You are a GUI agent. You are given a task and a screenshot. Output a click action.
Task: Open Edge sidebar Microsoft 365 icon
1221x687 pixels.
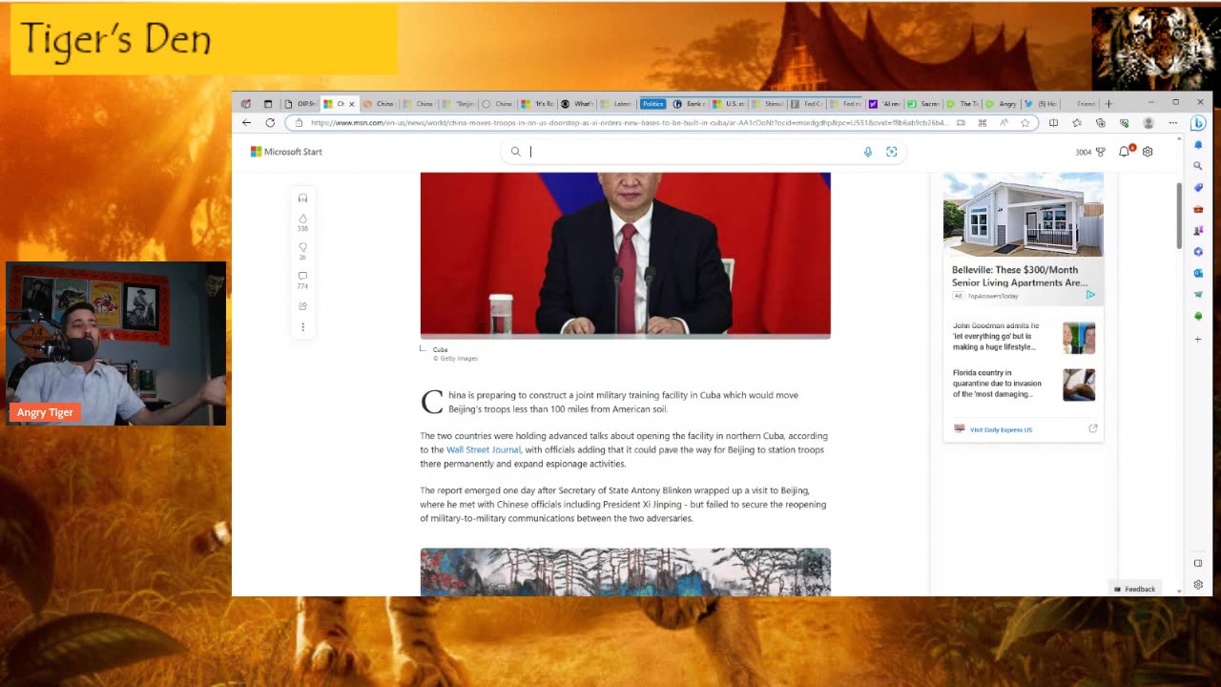coord(1198,252)
